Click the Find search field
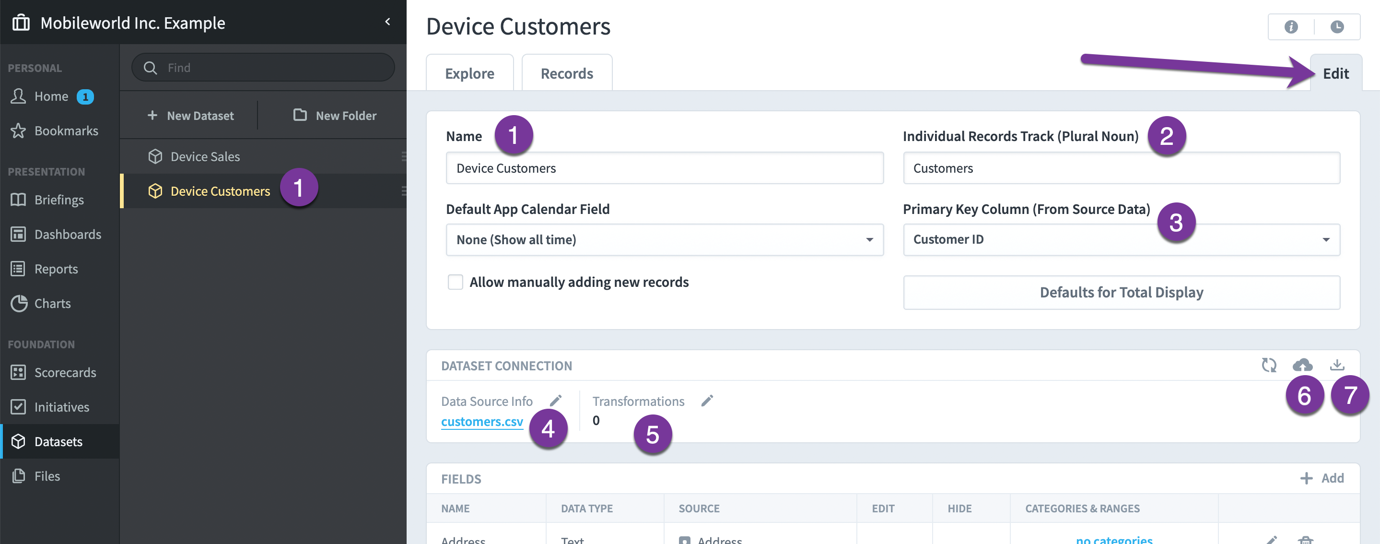 [x=263, y=68]
